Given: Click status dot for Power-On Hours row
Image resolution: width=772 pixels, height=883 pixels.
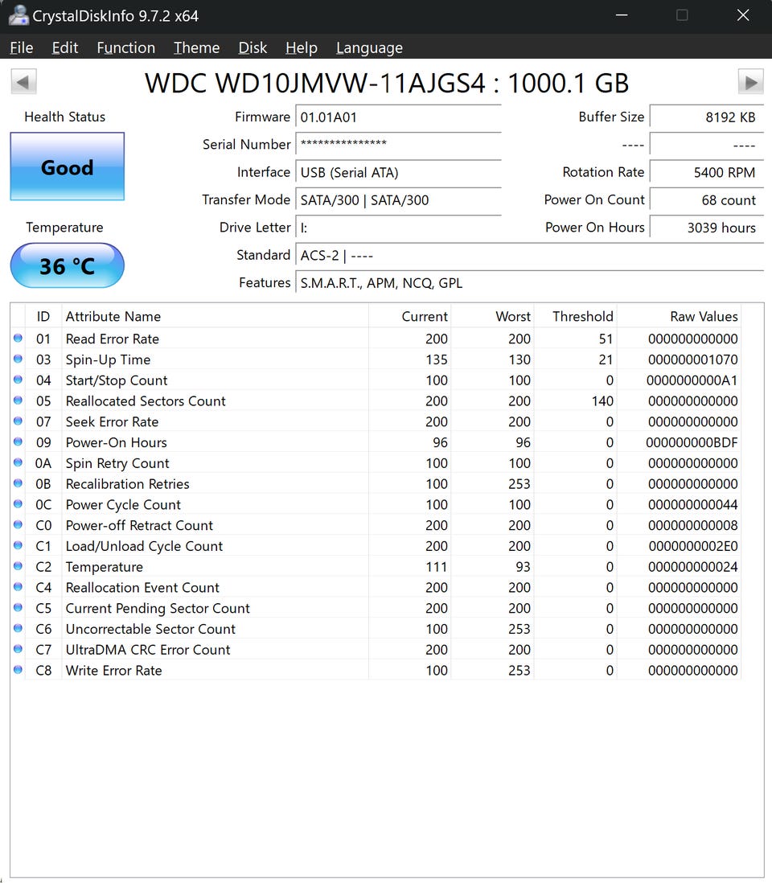Looking at the screenshot, I should 18,442.
